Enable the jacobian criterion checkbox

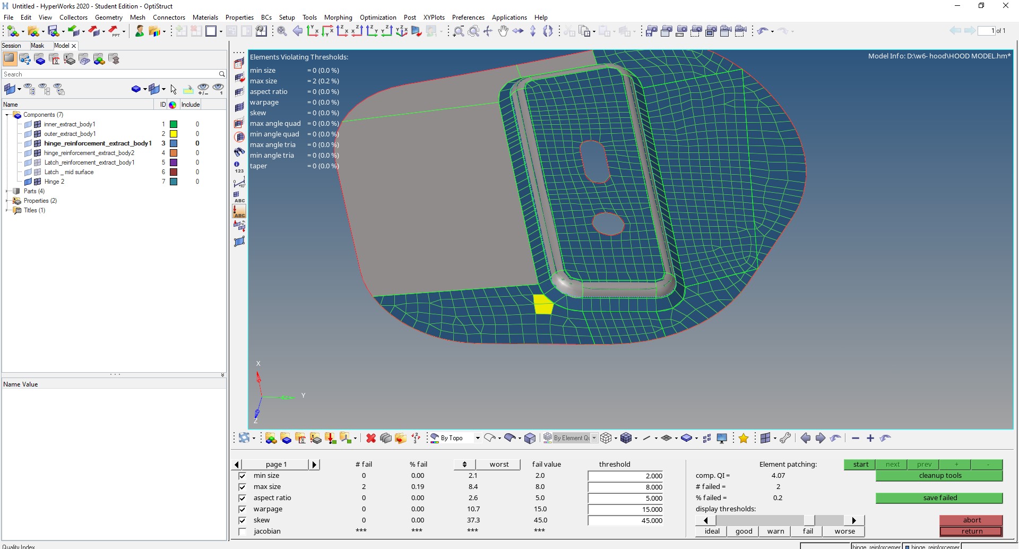pyautogui.click(x=243, y=531)
